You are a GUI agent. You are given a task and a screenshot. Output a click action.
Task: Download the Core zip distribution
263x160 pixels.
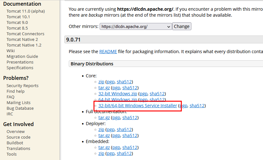101,82
